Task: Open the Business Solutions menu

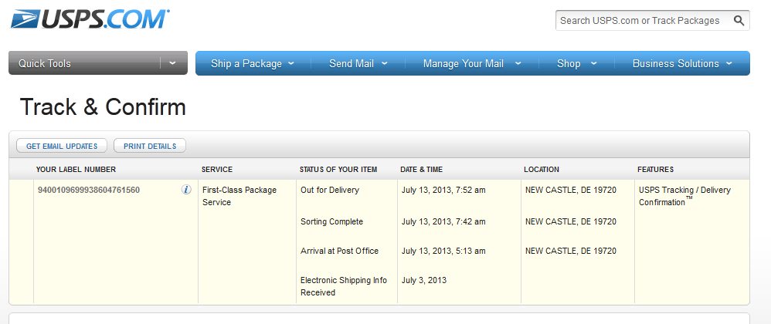Action: point(682,63)
